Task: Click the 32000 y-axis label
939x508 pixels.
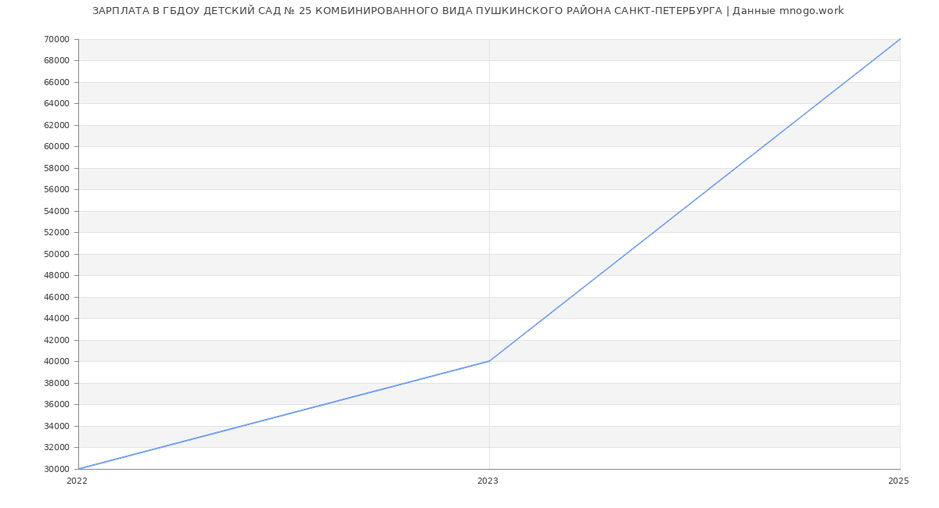Action: coord(57,447)
